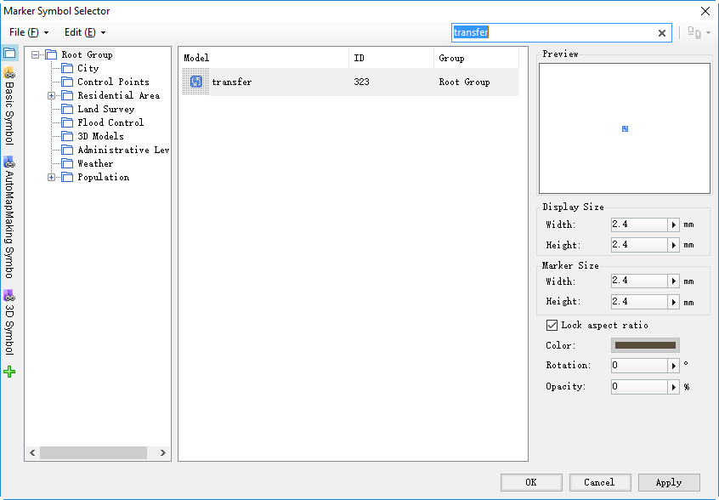Toggle the Lock aspect ratio checkbox
The width and height of the screenshot is (719, 500).
(x=552, y=325)
